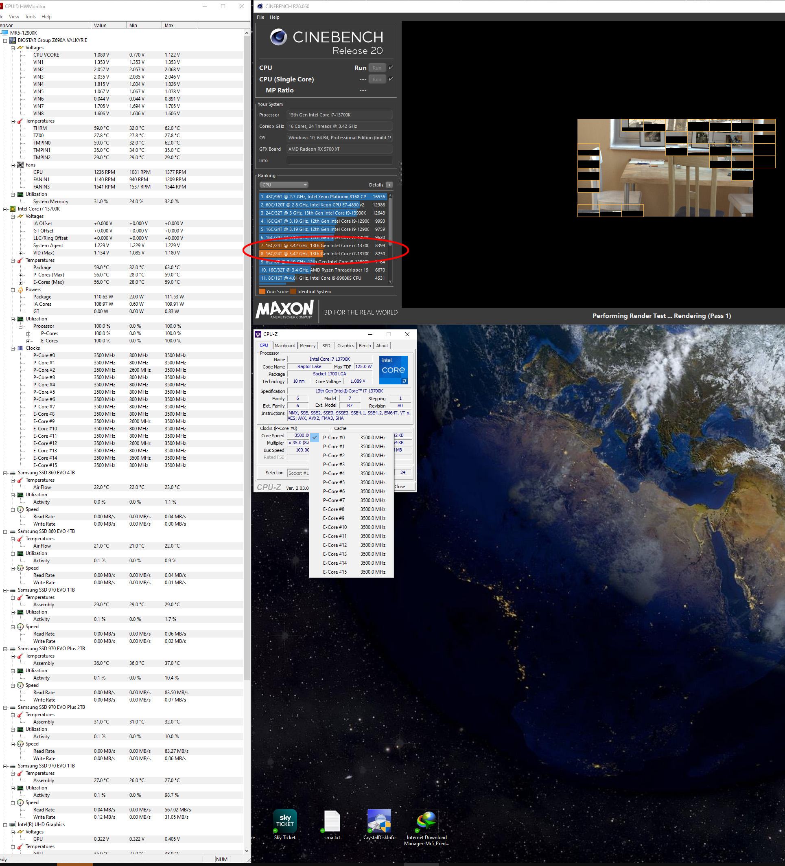The height and width of the screenshot is (866, 785).
Task: Expand the P-Cores (Max) temperature row
Action: (x=21, y=275)
